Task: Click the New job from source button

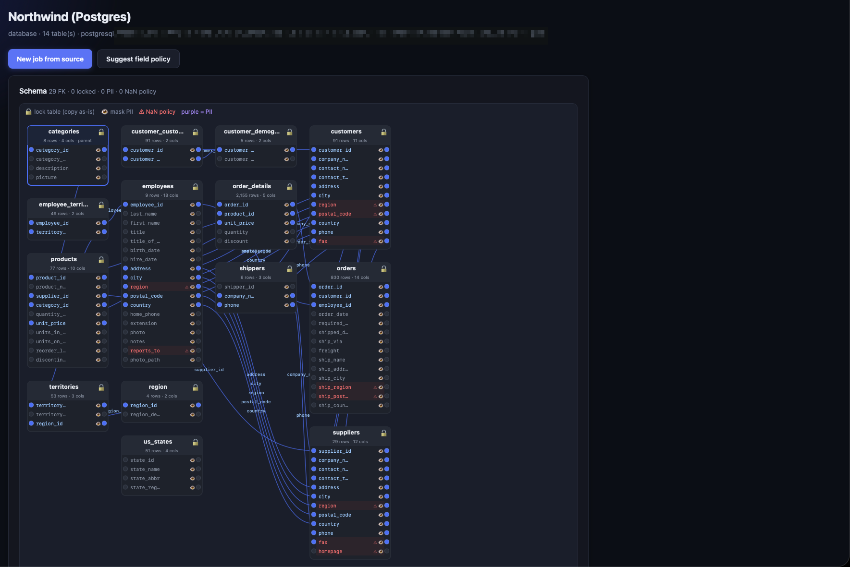Action: [x=50, y=59]
